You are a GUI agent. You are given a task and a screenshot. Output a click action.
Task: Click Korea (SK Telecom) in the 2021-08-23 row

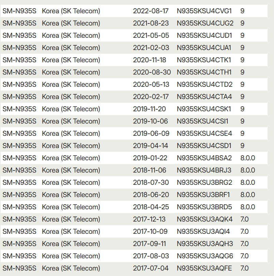(x=71, y=23)
